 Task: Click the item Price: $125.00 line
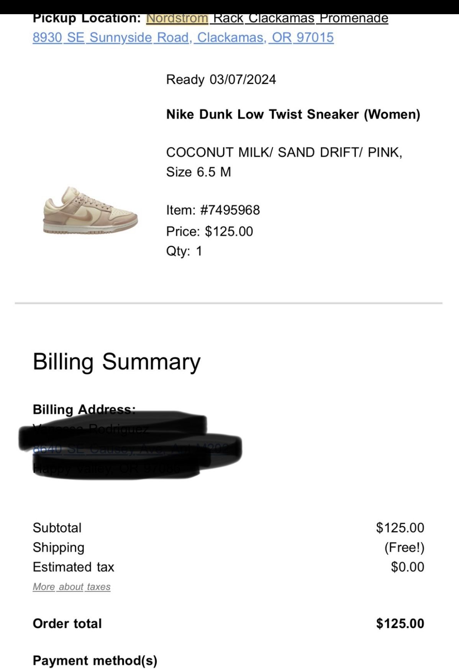tap(210, 231)
